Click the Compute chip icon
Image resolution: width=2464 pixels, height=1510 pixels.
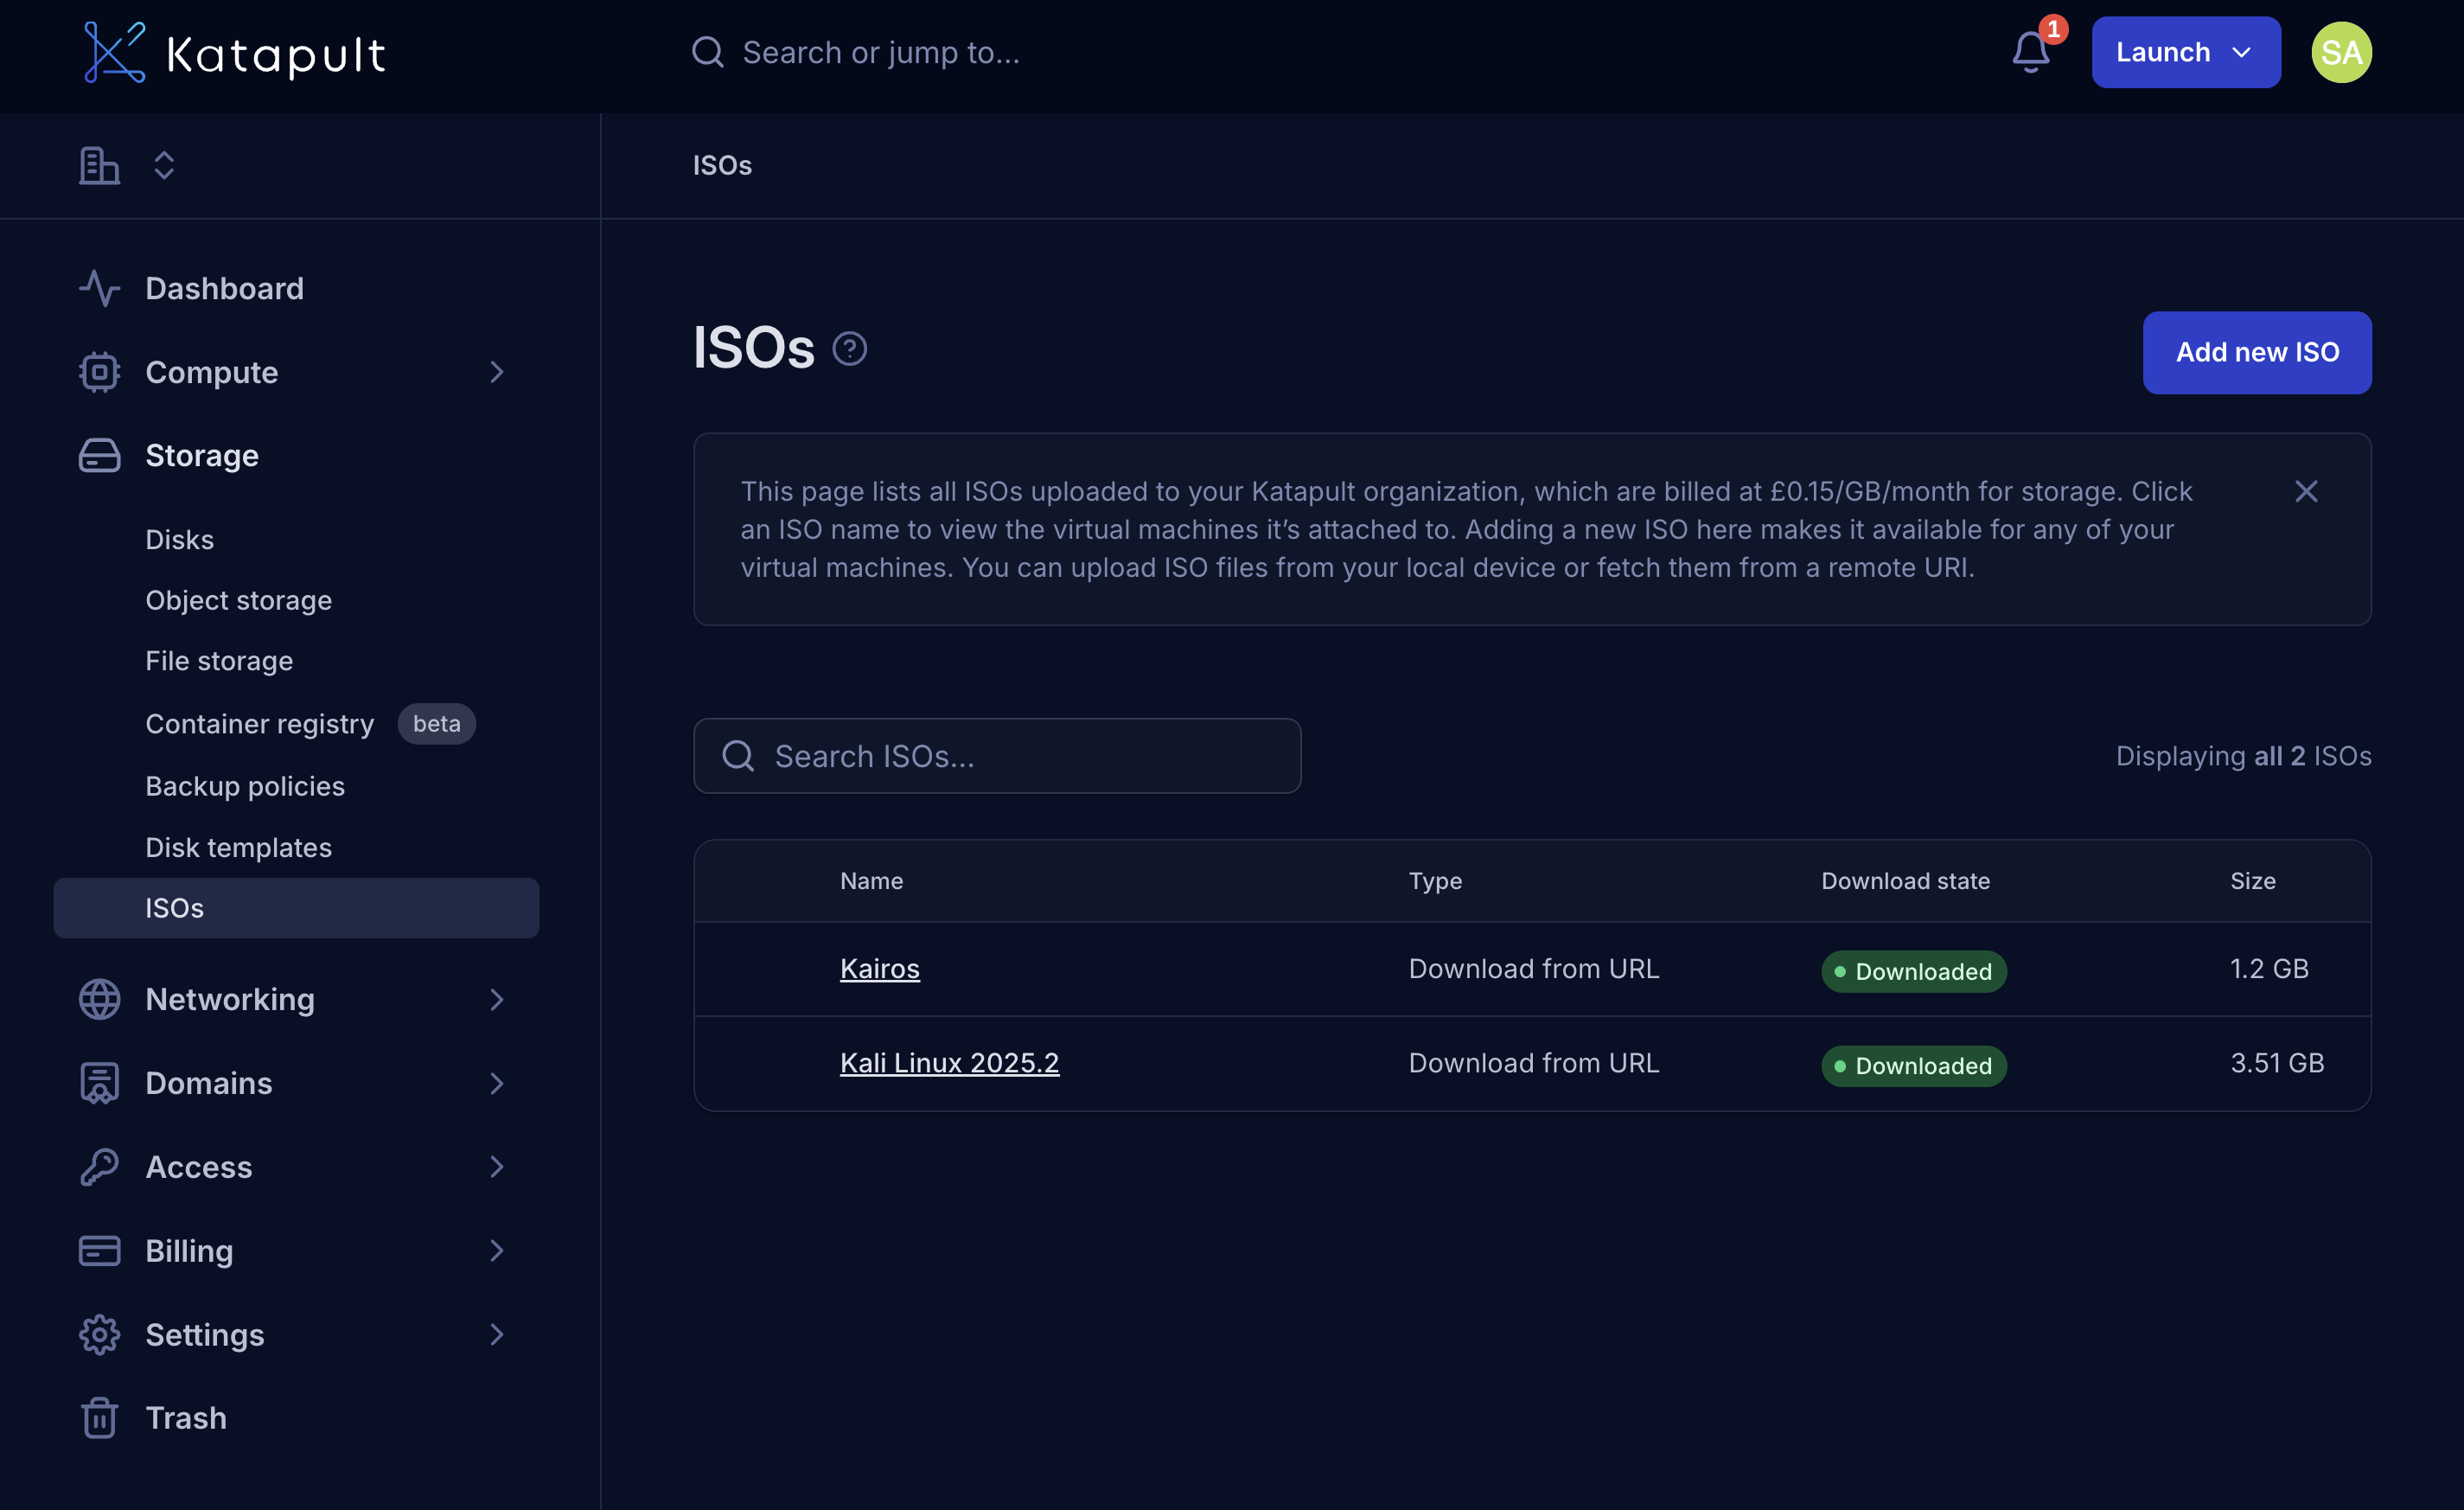point(99,372)
